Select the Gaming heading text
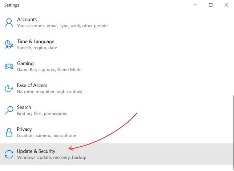Screen dimensions: 234x171 coord(25,64)
